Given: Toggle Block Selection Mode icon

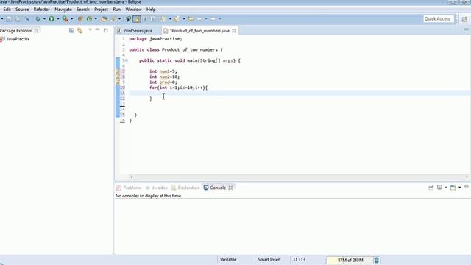Looking at the screenshot, I should pos(144,19).
